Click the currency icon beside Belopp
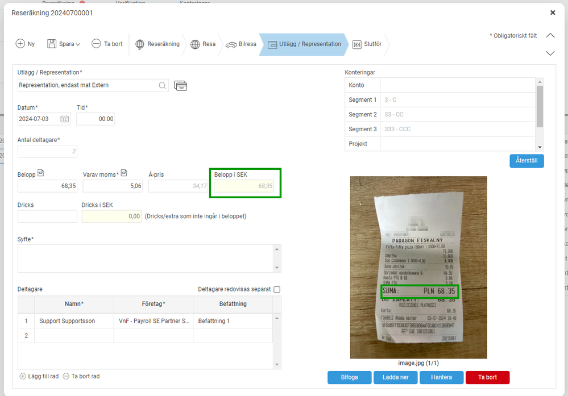This screenshot has height=396, width=568. [x=40, y=173]
